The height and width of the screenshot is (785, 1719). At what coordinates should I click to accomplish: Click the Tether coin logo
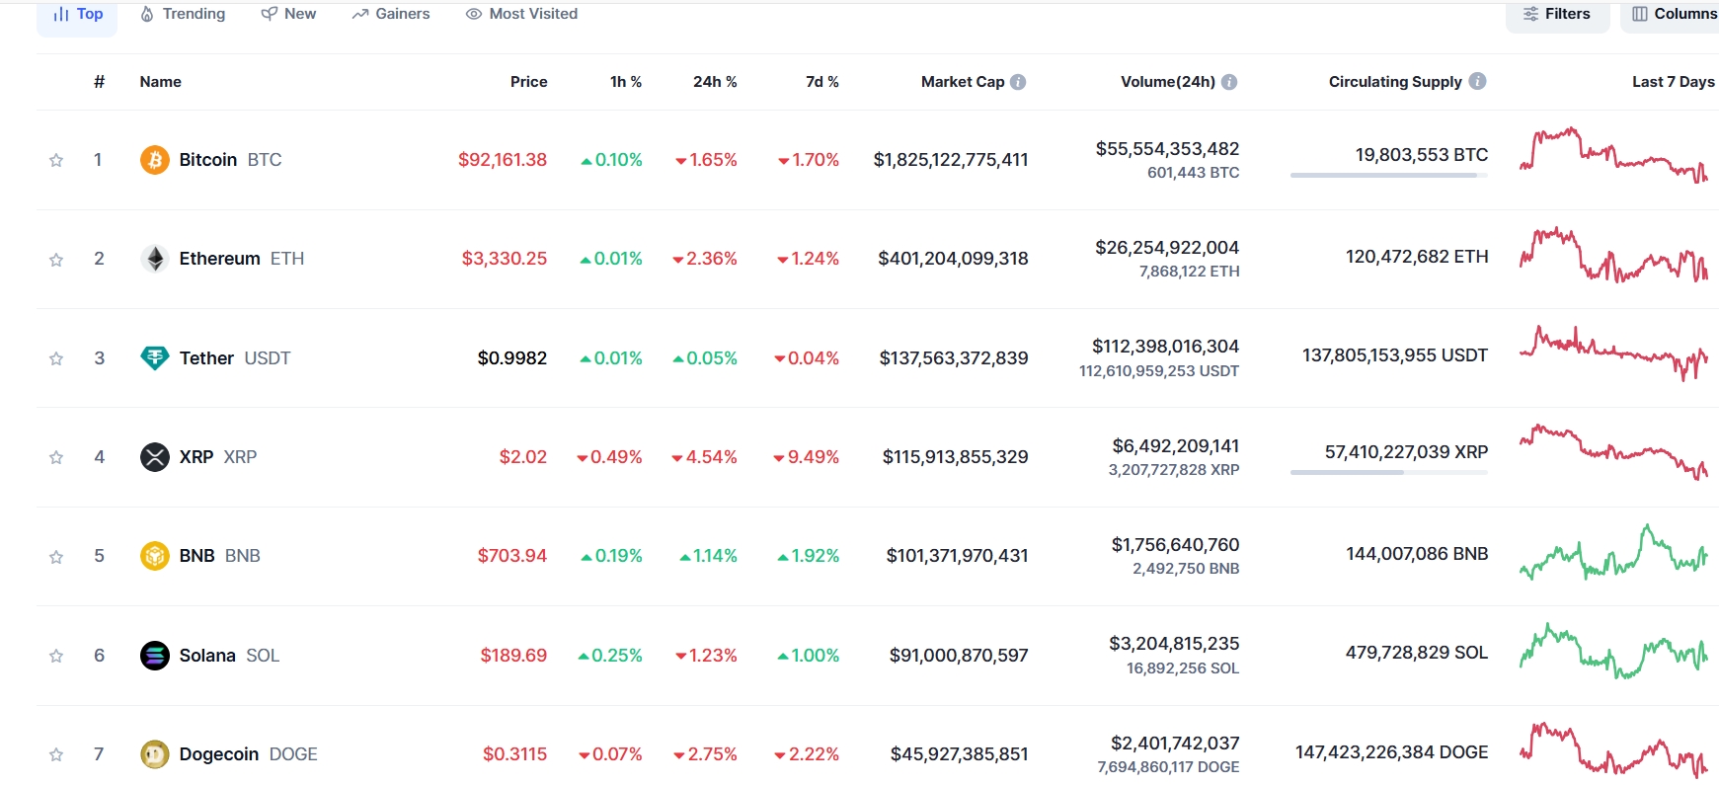point(155,357)
